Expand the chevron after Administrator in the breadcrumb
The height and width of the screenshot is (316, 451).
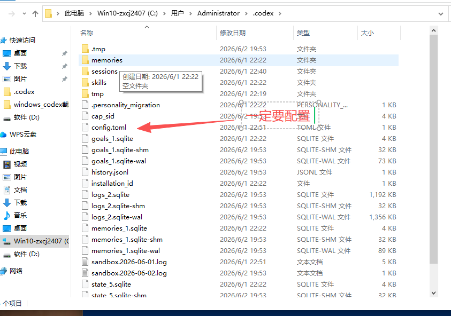pyautogui.click(x=247, y=13)
